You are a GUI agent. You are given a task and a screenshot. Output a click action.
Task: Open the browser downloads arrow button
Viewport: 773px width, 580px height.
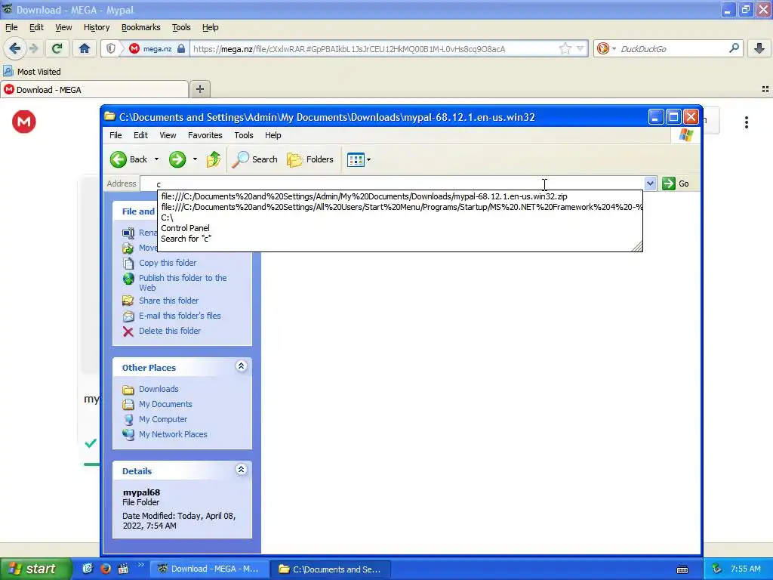(759, 48)
